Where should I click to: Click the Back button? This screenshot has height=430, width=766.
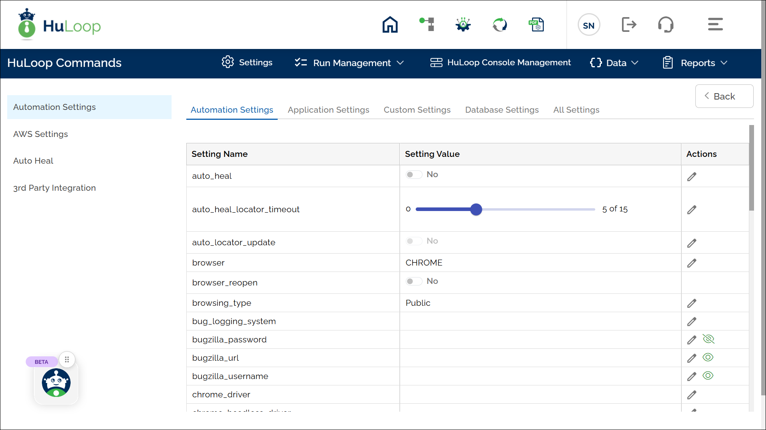pyautogui.click(x=724, y=96)
